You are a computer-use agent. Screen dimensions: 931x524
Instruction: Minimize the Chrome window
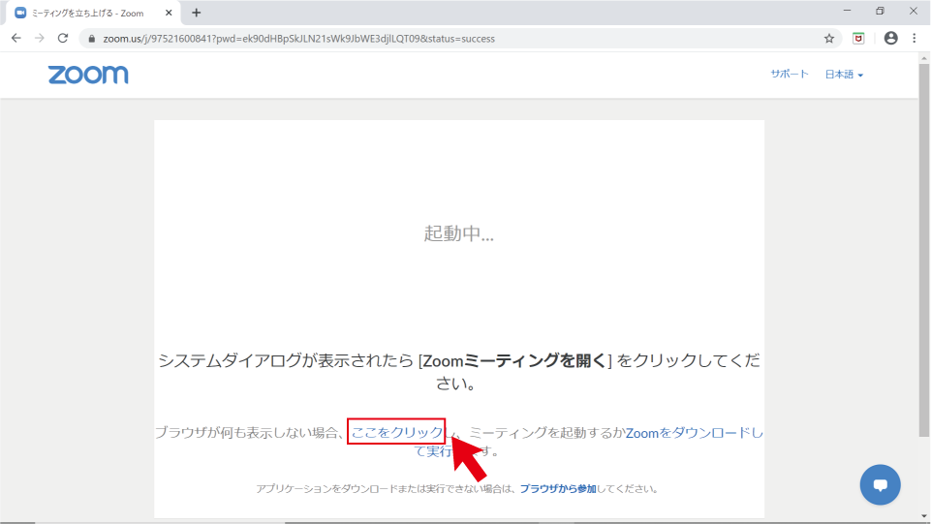click(x=848, y=12)
